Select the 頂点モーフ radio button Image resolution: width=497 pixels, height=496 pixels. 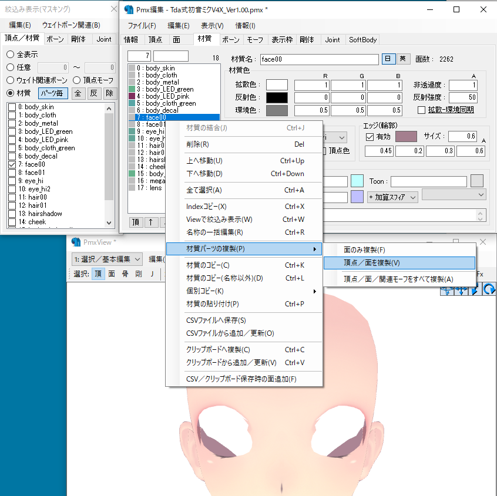(76, 80)
